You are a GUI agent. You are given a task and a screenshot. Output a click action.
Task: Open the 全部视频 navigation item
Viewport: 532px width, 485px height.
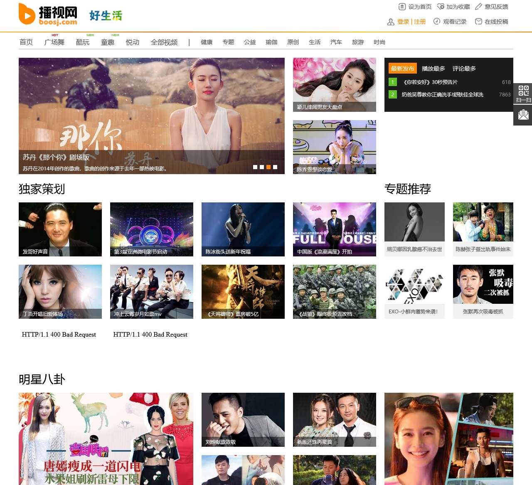click(164, 42)
